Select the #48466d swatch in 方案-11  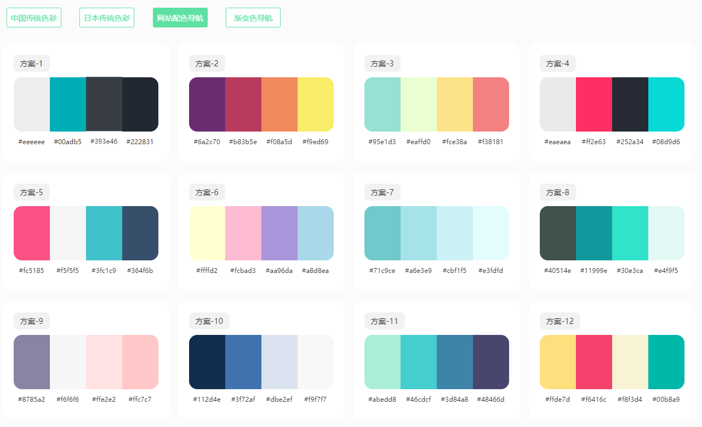[491, 362]
